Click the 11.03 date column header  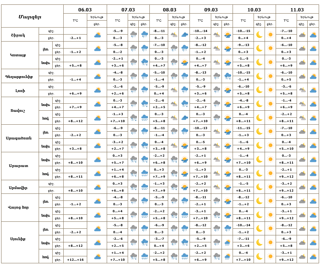pos(297,10)
